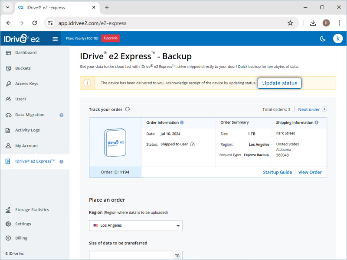
Task: Select IDrive e2 Express in sidebar
Action: click(35, 161)
